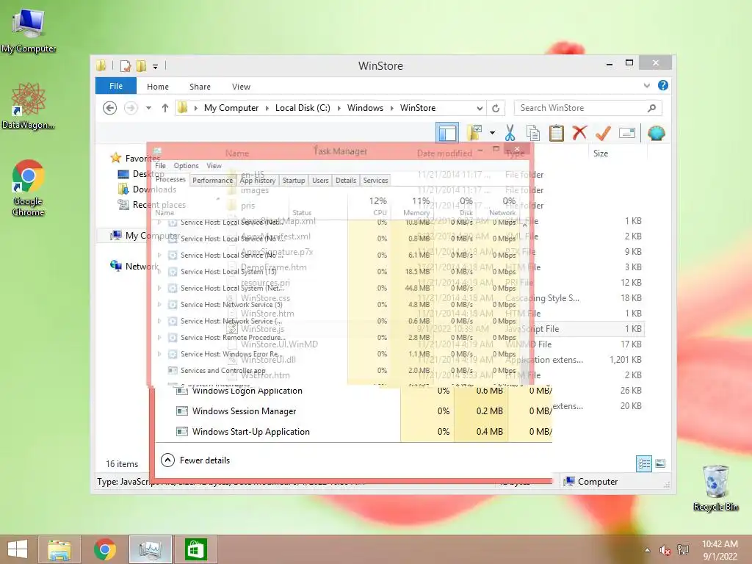Click the muted volume tray icon

click(665, 550)
